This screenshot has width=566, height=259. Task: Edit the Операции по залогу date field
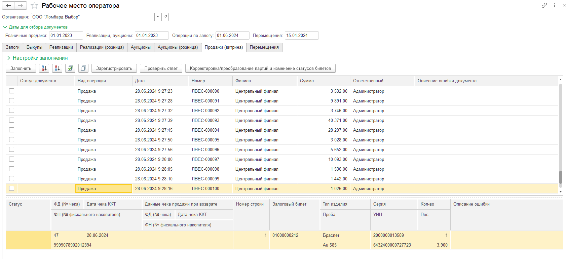pos(232,36)
